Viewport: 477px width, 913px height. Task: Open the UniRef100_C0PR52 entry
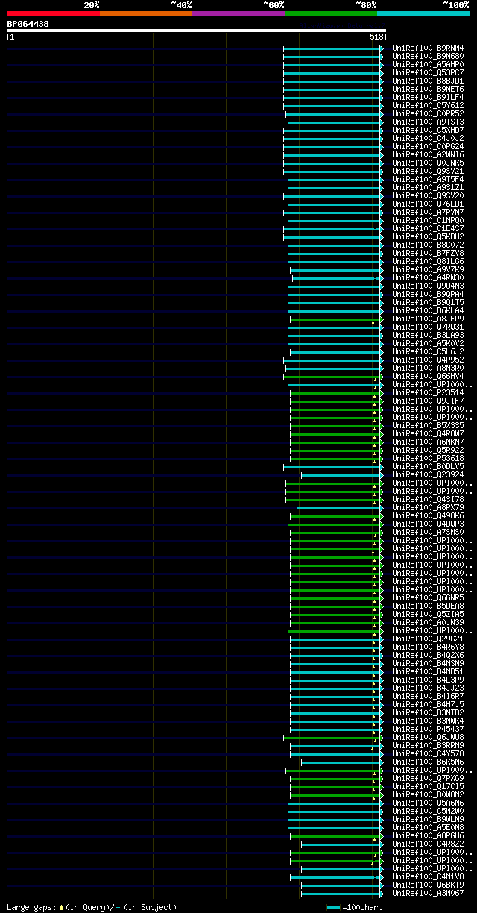(x=428, y=113)
